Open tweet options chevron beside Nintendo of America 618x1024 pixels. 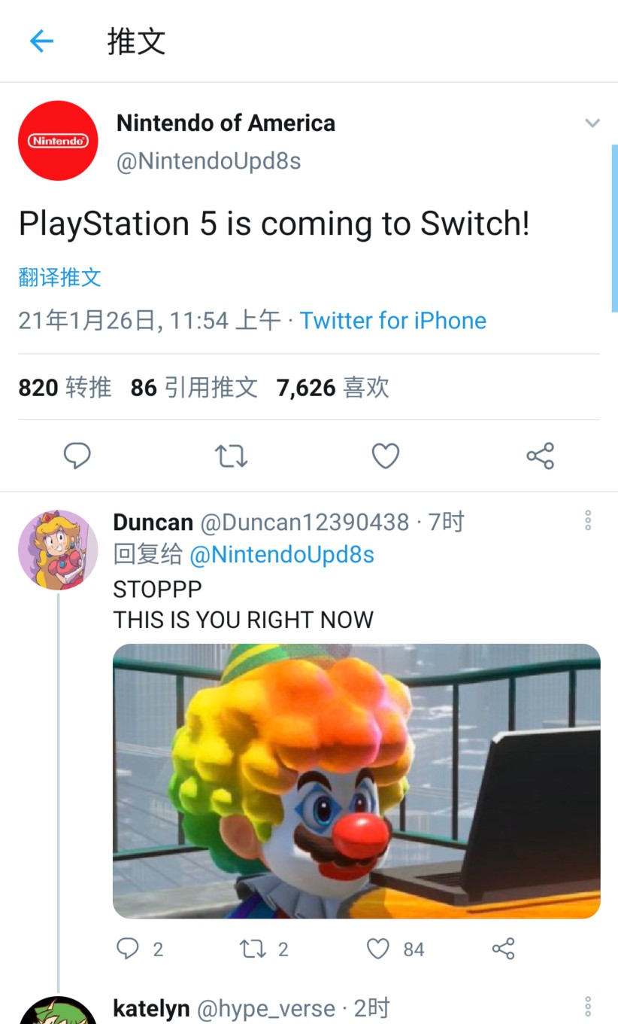point(592,123)
